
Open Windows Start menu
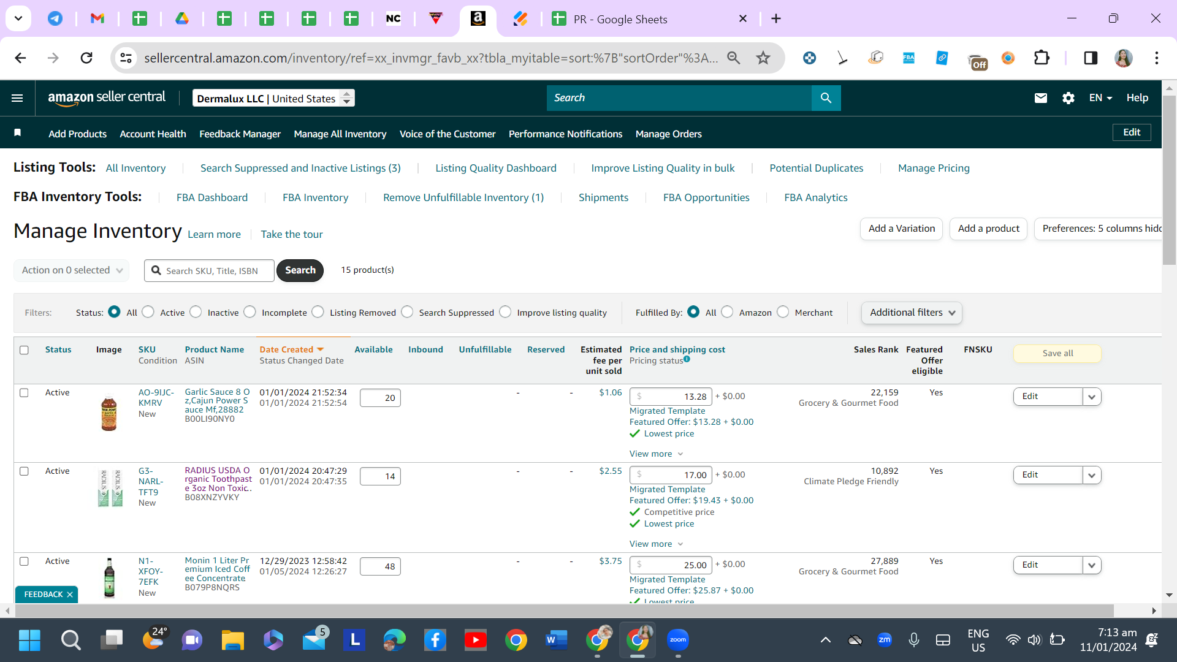click(29, 640)
